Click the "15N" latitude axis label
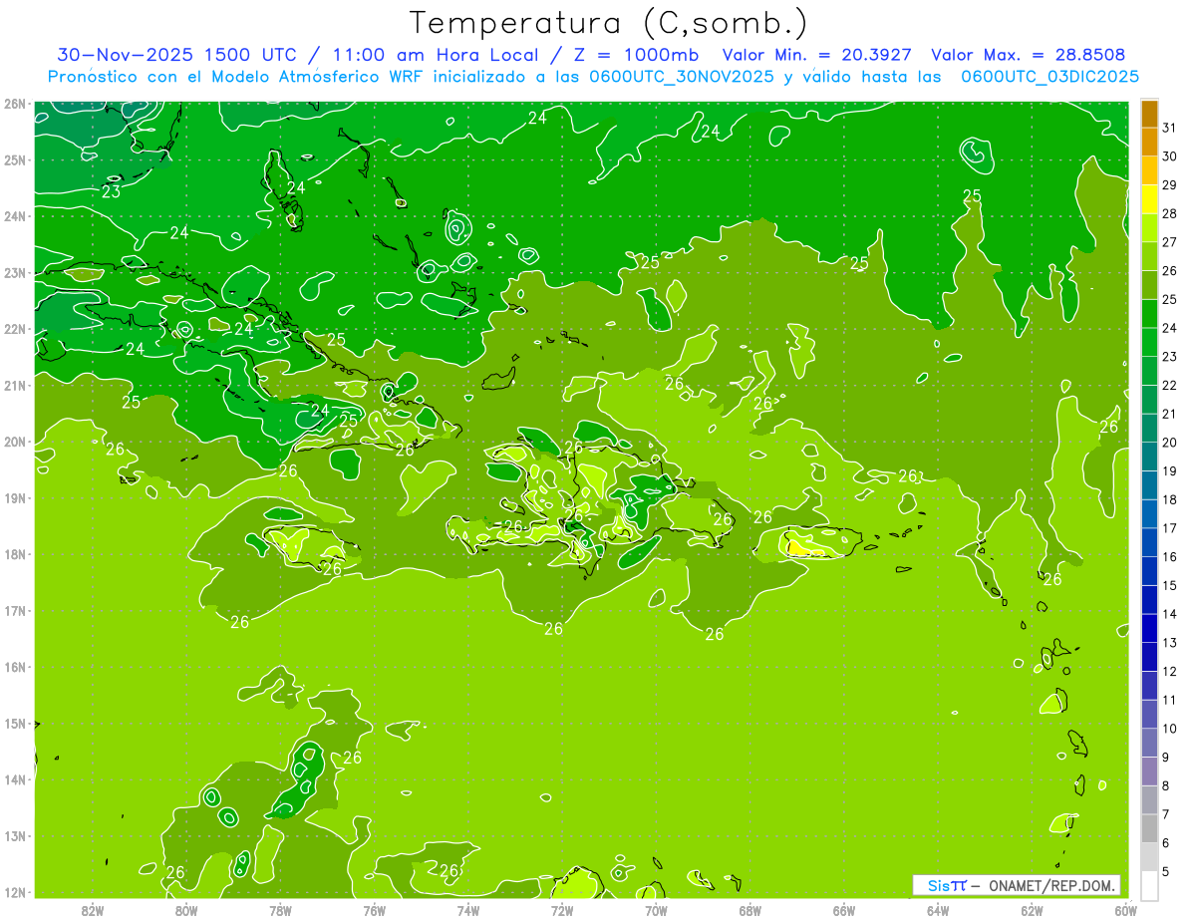The width and height of the screenshot is (1196, 924). (14, 723)
